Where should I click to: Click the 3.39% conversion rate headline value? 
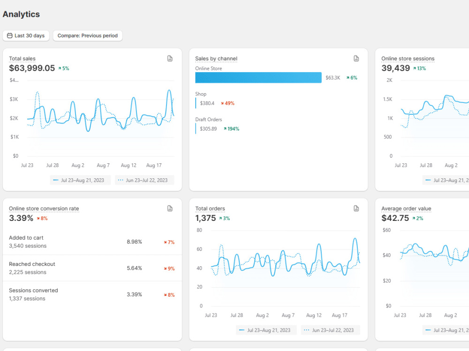pyautogui.click(x=21, y=218)
